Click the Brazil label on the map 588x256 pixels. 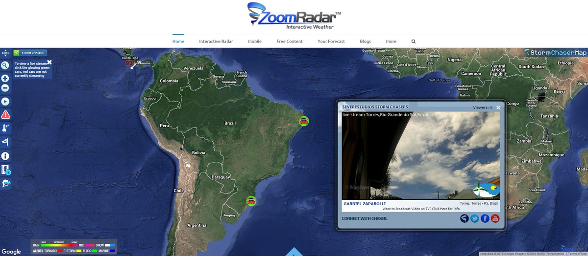coord(230,123)
